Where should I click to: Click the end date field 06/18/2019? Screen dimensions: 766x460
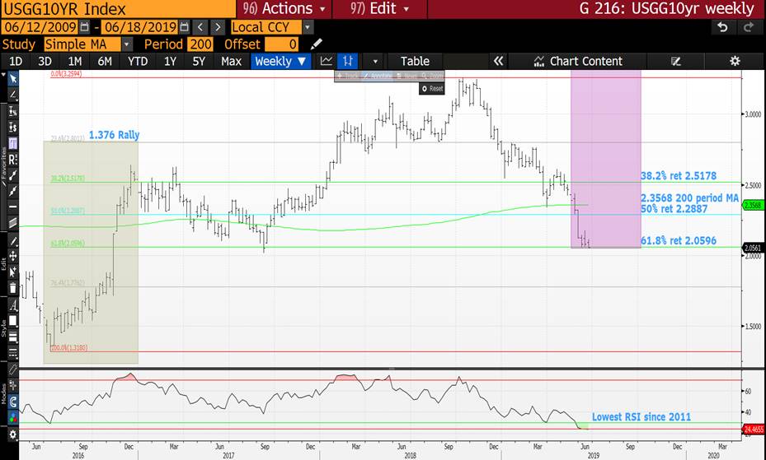click(x=140, y=27)
